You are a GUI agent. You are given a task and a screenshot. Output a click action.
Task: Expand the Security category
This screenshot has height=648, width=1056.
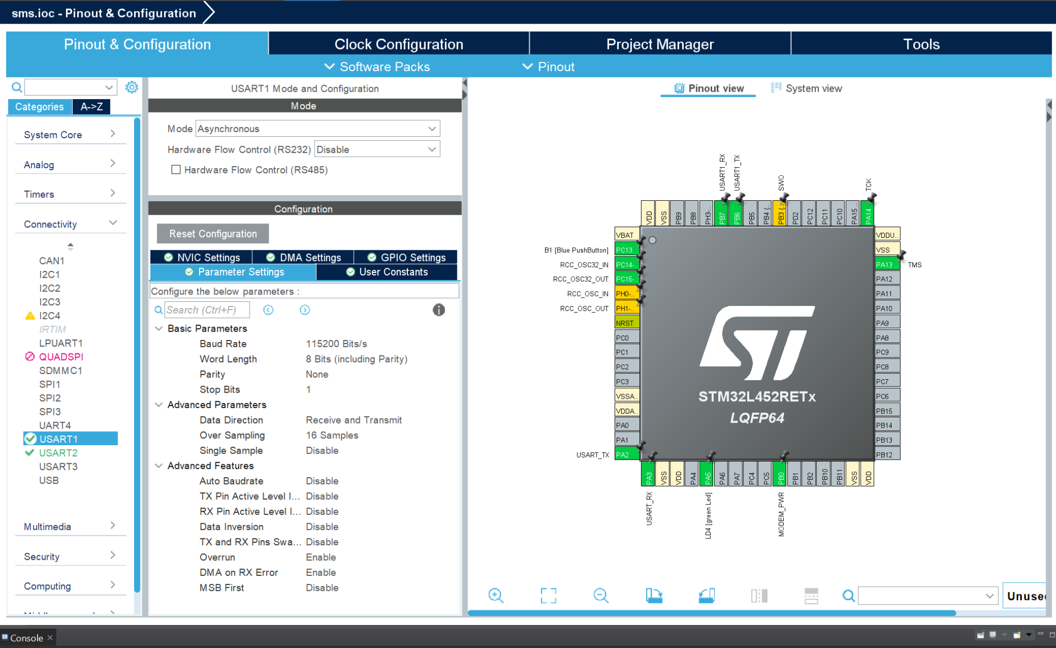[x=71, y=556]
